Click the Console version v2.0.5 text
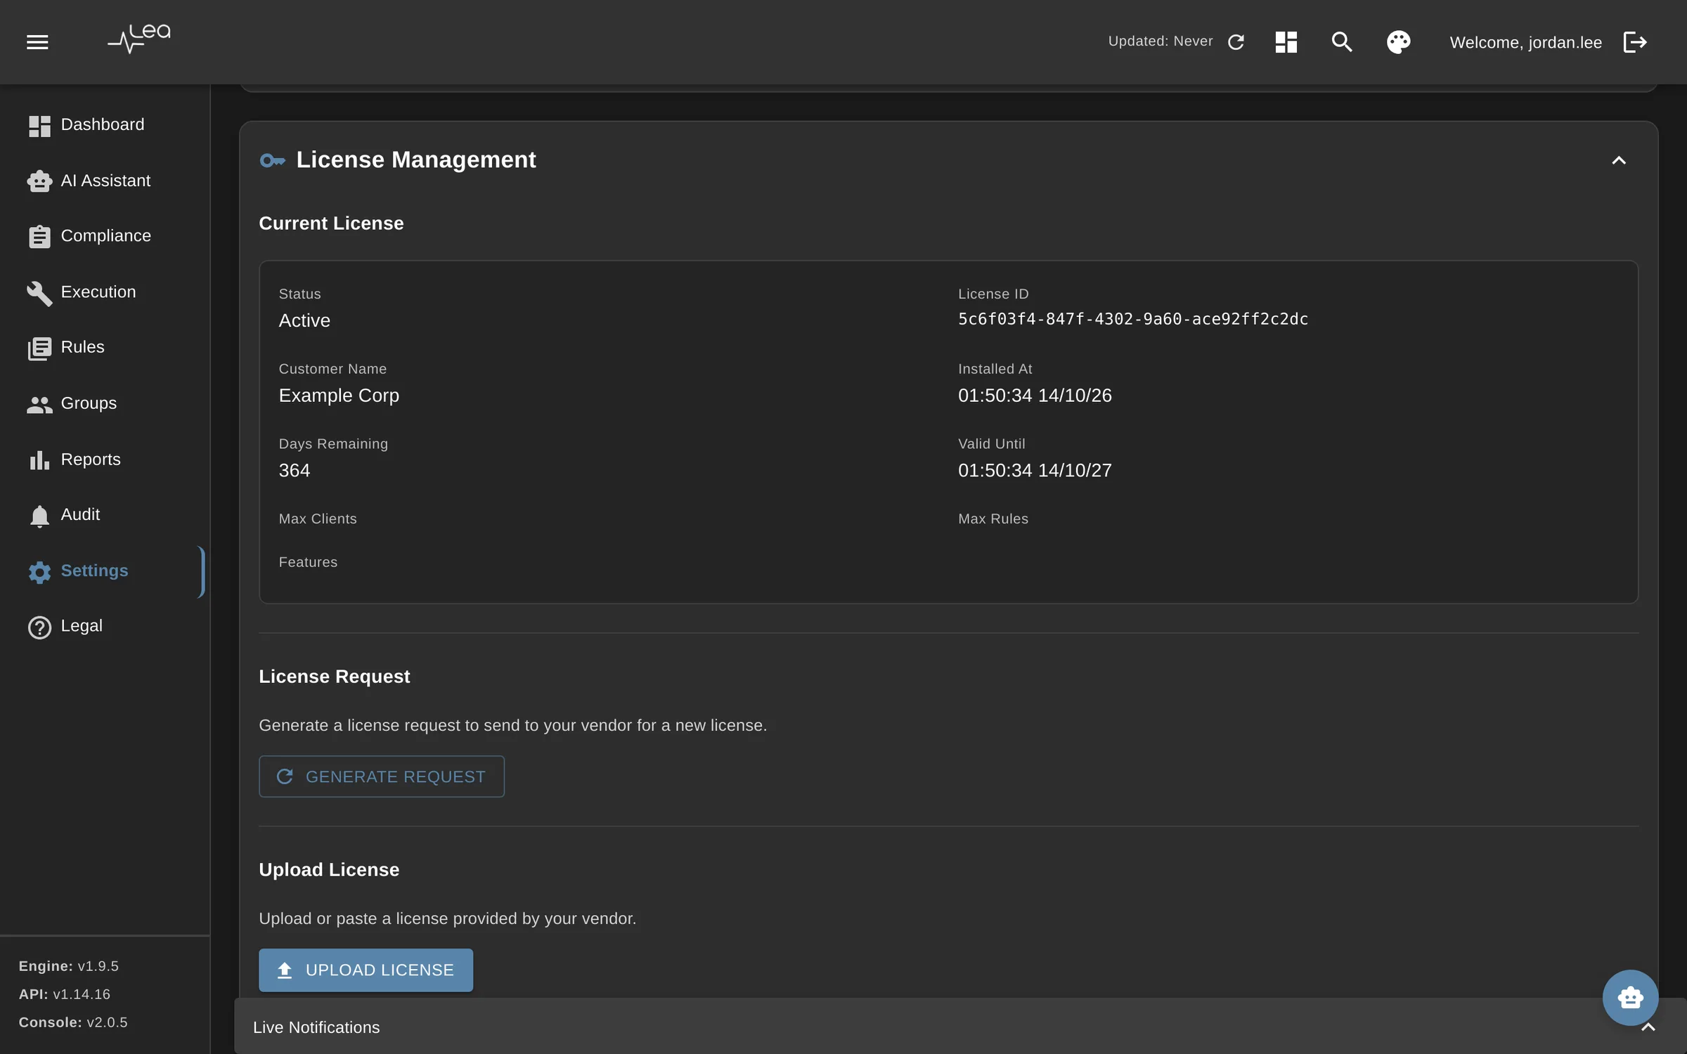Viewport: 1687px width, 1054px height. pyautogui.click(x=73, y=1022)
